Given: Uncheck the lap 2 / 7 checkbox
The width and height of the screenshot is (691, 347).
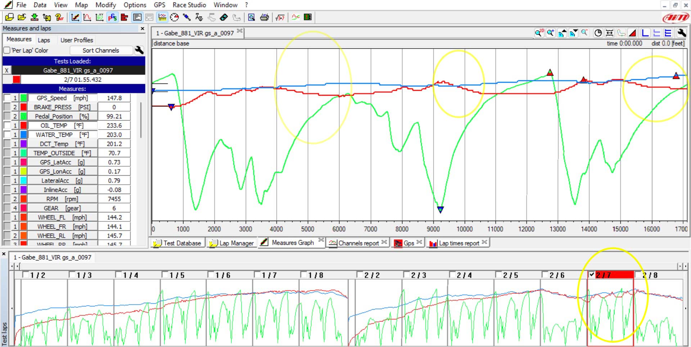Looking at the screenshot, I should [592, 275].
